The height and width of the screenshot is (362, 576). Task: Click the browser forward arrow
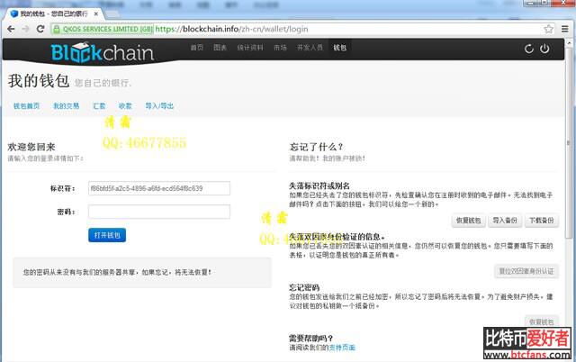pyautogui.click(x=26, y=29)
